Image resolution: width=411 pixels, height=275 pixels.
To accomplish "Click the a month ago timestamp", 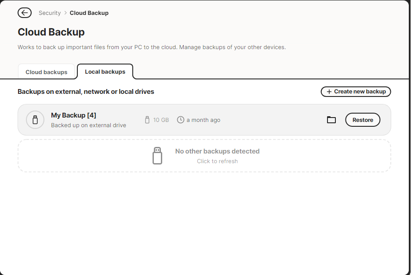I will 204,120.
